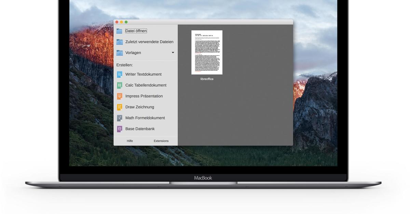The image size is (410, 214).
Task: Click the libreoffice file name label
Action: [207, 79]
